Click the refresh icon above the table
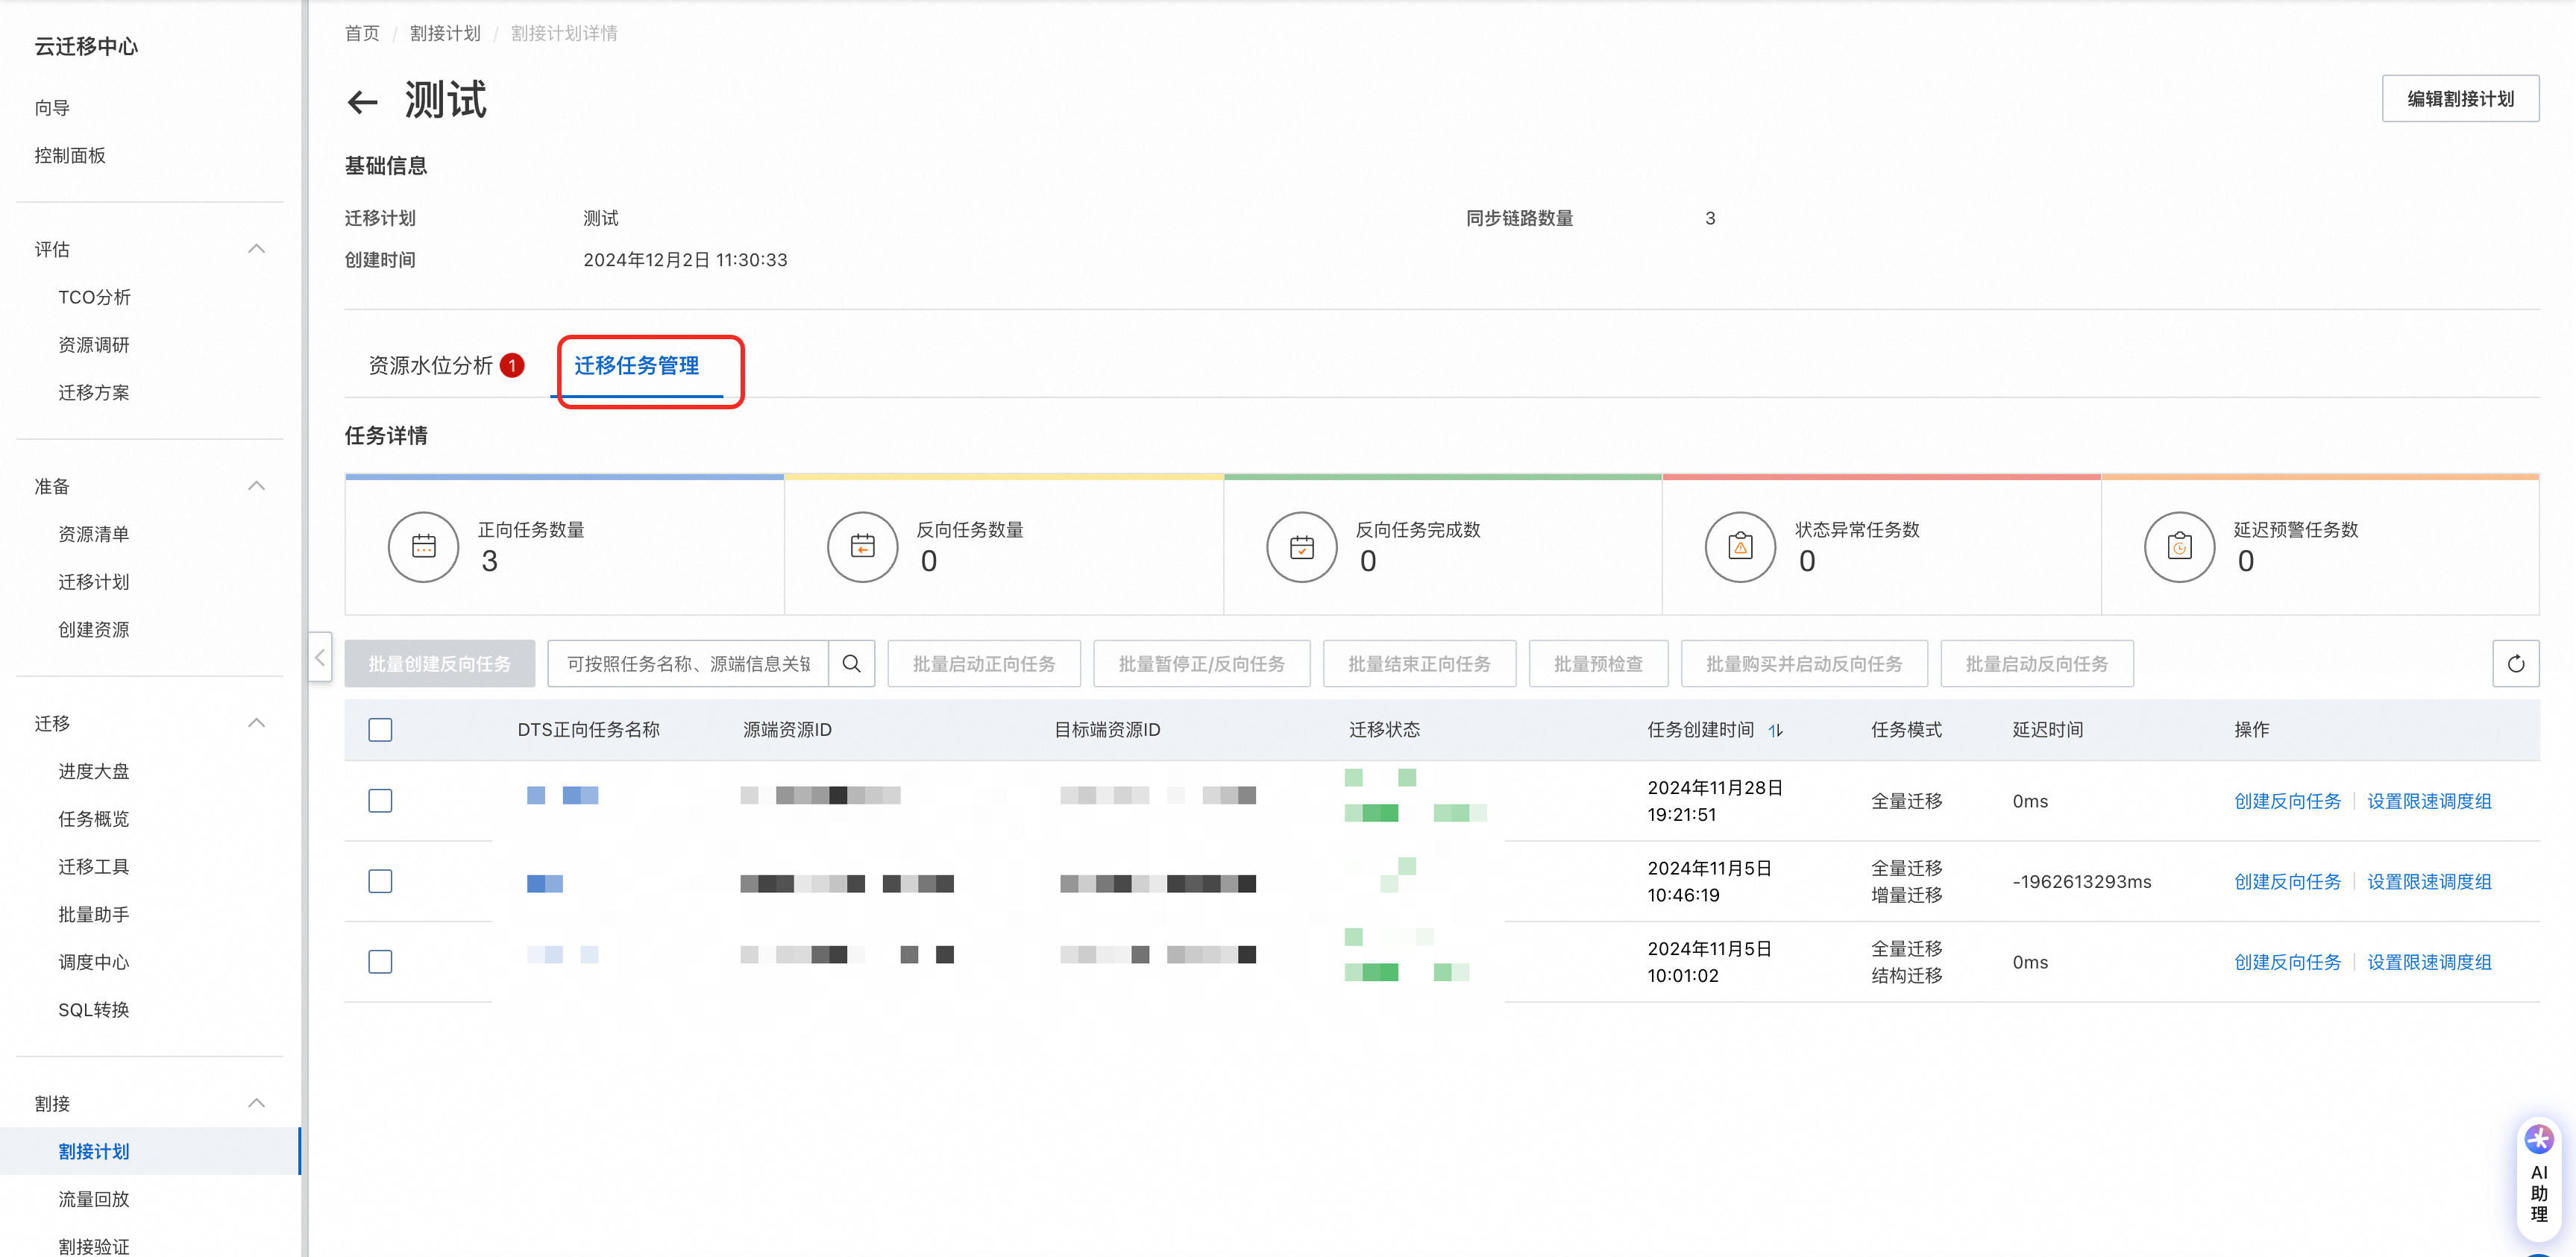2576x1257 pixels. 2515,664
